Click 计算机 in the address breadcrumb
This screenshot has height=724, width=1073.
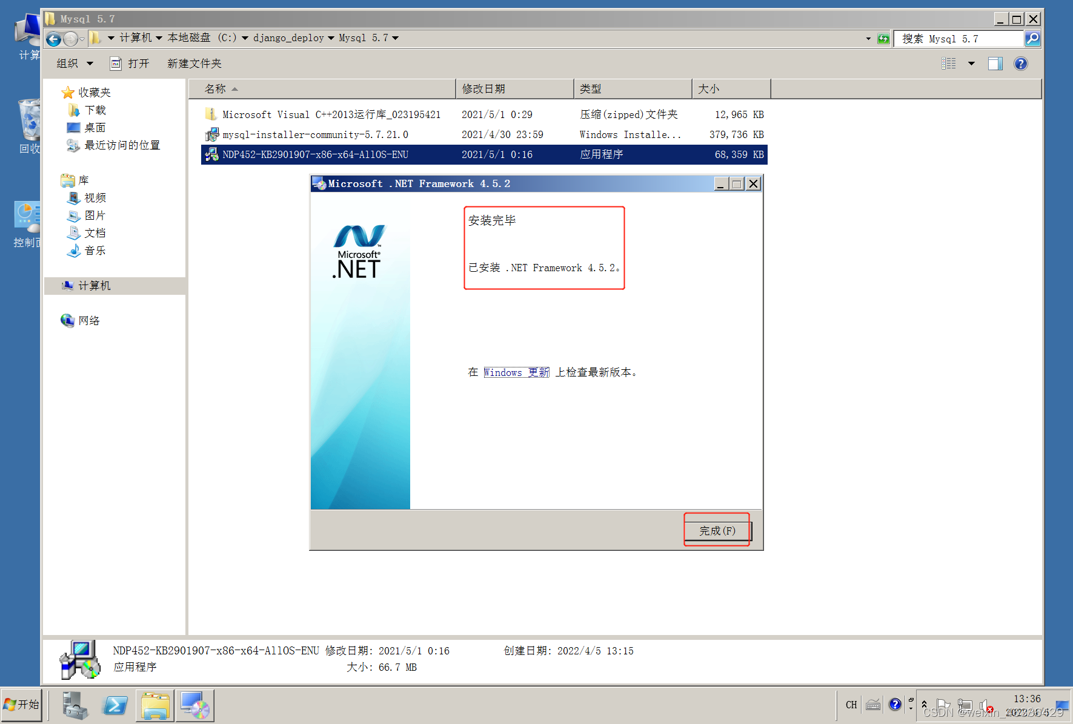pos(136,38)
